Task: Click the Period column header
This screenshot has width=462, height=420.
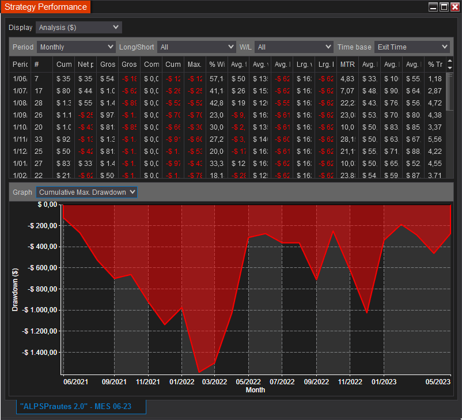Action: click(x=20, y=65)
